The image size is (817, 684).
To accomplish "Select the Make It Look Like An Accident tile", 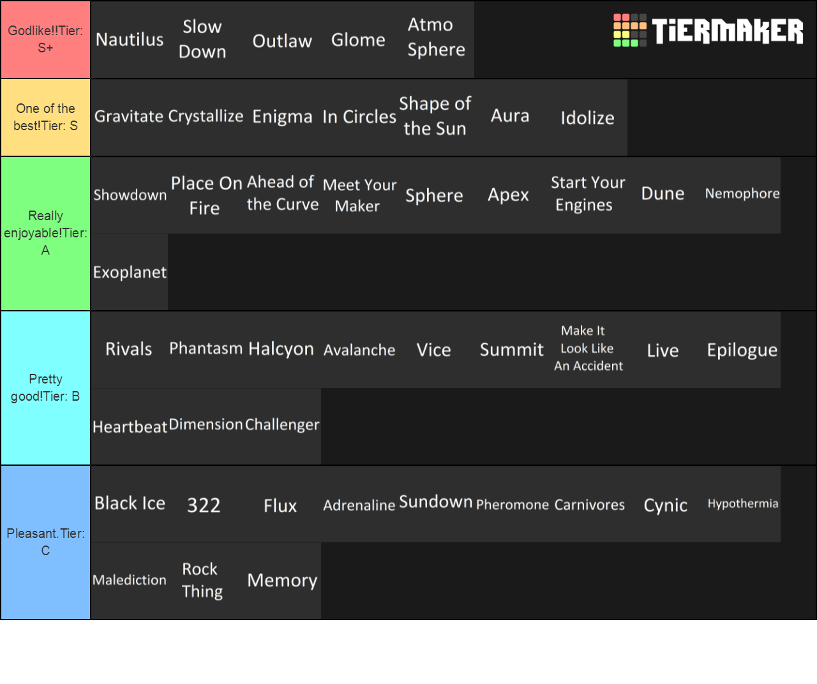I will coord(588,348).
